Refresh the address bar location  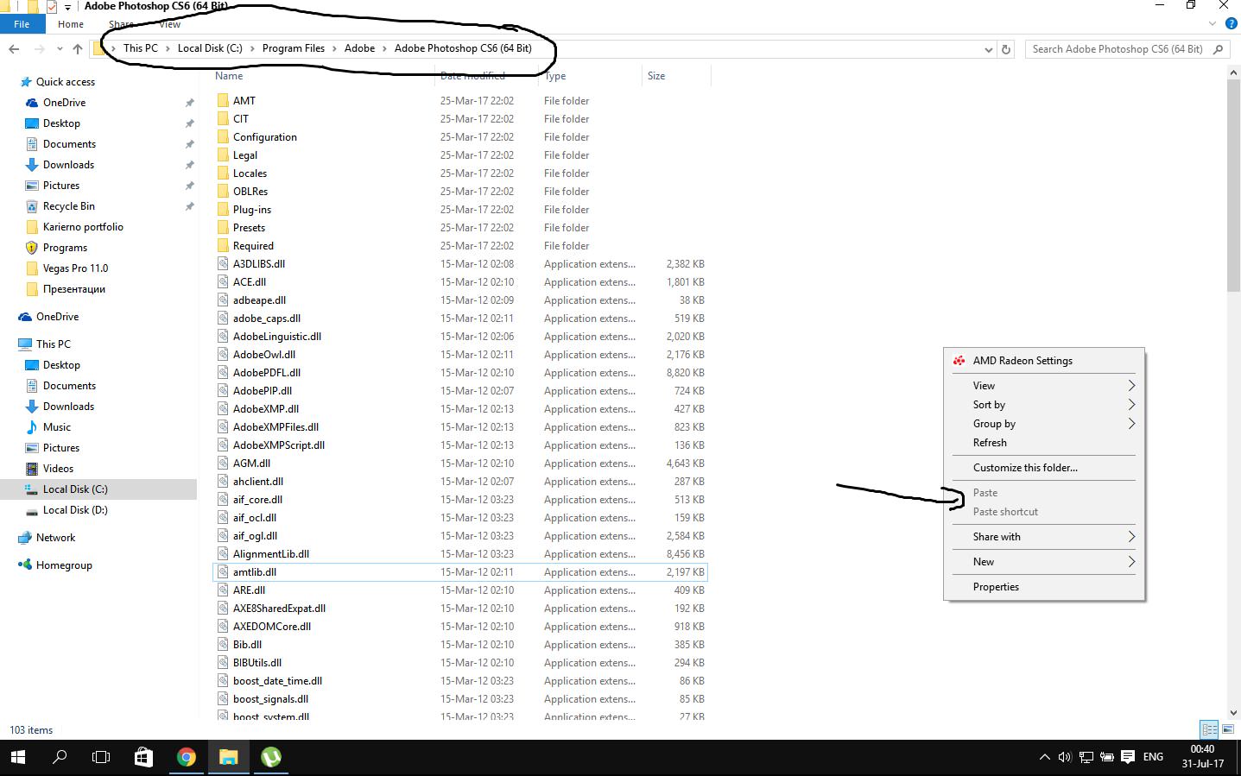pyautogui.click(x=1006, y=49)
